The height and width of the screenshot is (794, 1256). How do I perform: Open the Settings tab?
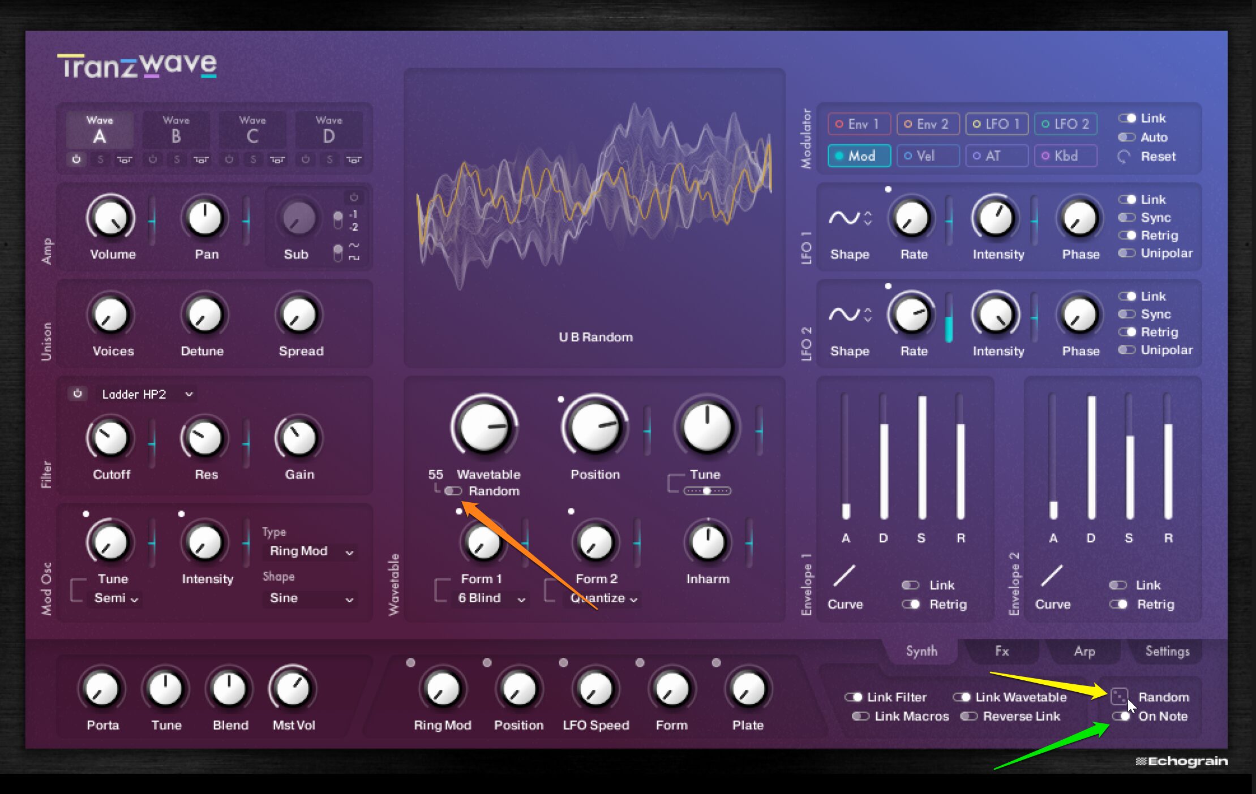coord(1167,651)
